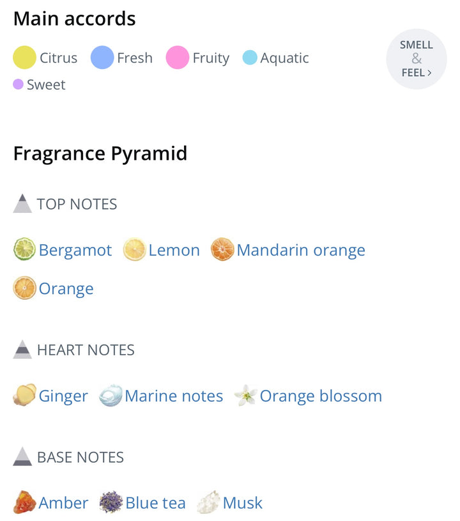Screen dimensions: 460x521
Task: Select the blue Fresh accord swatch
Action: [102, 58]
